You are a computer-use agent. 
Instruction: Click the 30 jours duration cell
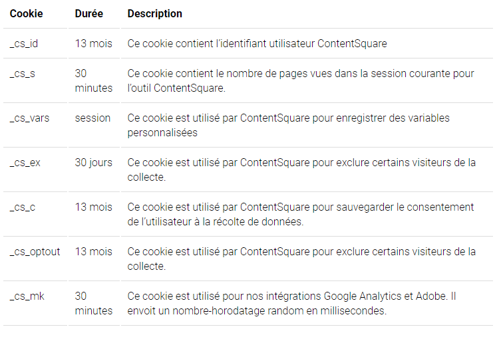(x=94, y=163)
